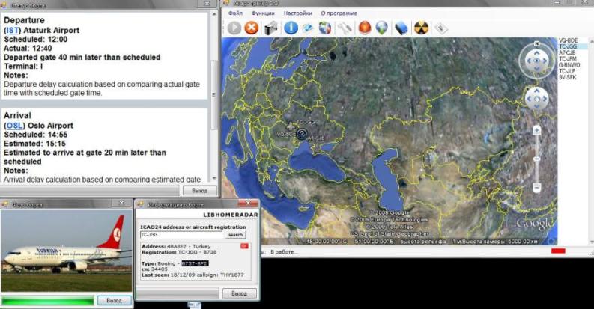Click the blue info icon
This screenshot has width=594, height=309.
[x=291, y=28]
